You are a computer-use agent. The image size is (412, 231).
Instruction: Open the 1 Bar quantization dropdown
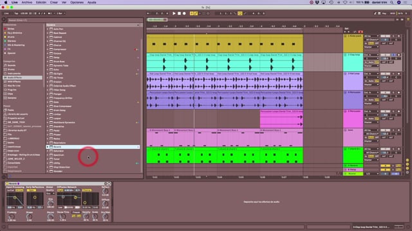[61, 13]
